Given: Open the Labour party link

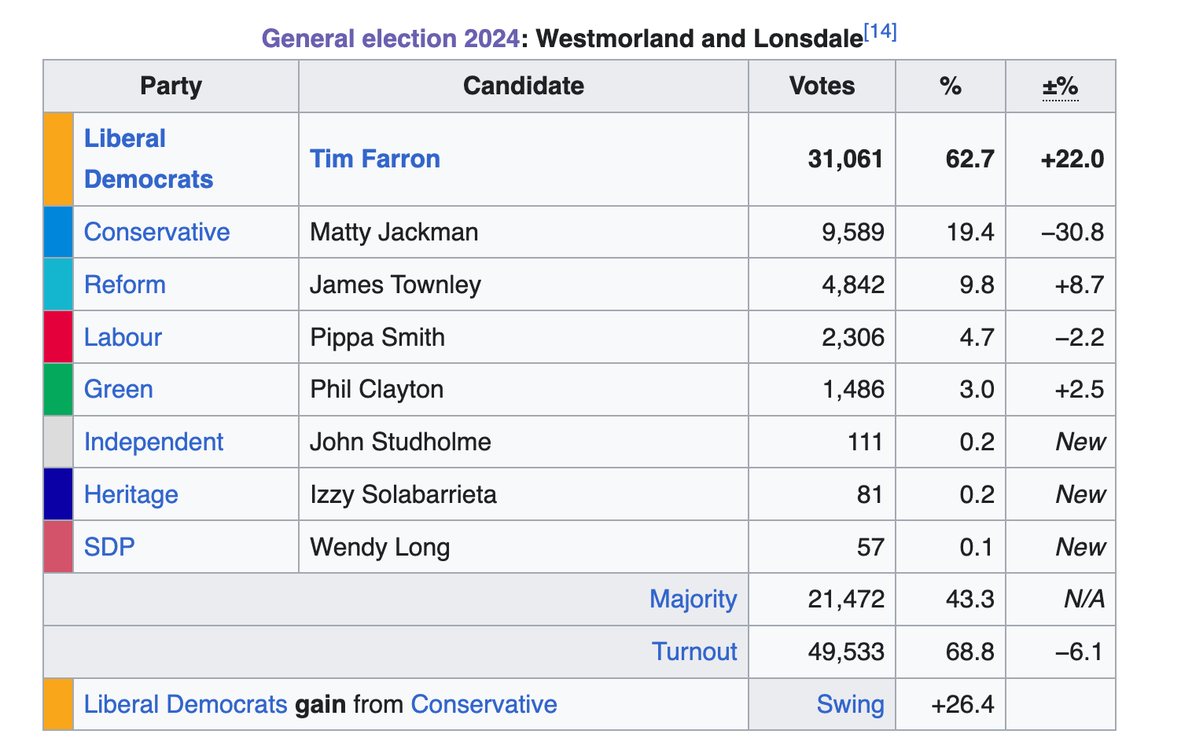Looking at the screenshot, I should (x=123, y=337).
